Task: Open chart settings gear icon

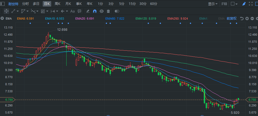Action: point(257,19)
